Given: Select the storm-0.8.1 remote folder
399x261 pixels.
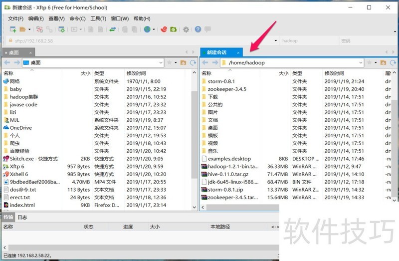Looking at the screenshot, I should (x=221, y=81).
